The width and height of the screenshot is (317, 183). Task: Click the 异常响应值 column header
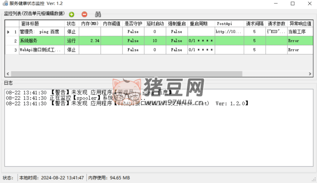(x=300, y=24)
